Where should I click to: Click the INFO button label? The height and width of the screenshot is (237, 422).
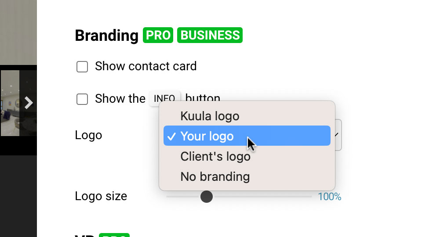(x=165, y=98)
